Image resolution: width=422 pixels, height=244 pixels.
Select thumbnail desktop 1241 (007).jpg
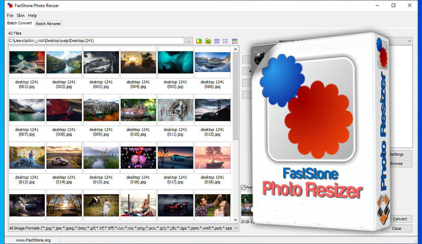click(27, 110)
